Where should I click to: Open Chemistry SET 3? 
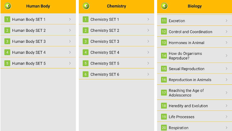tap(117, 41)
